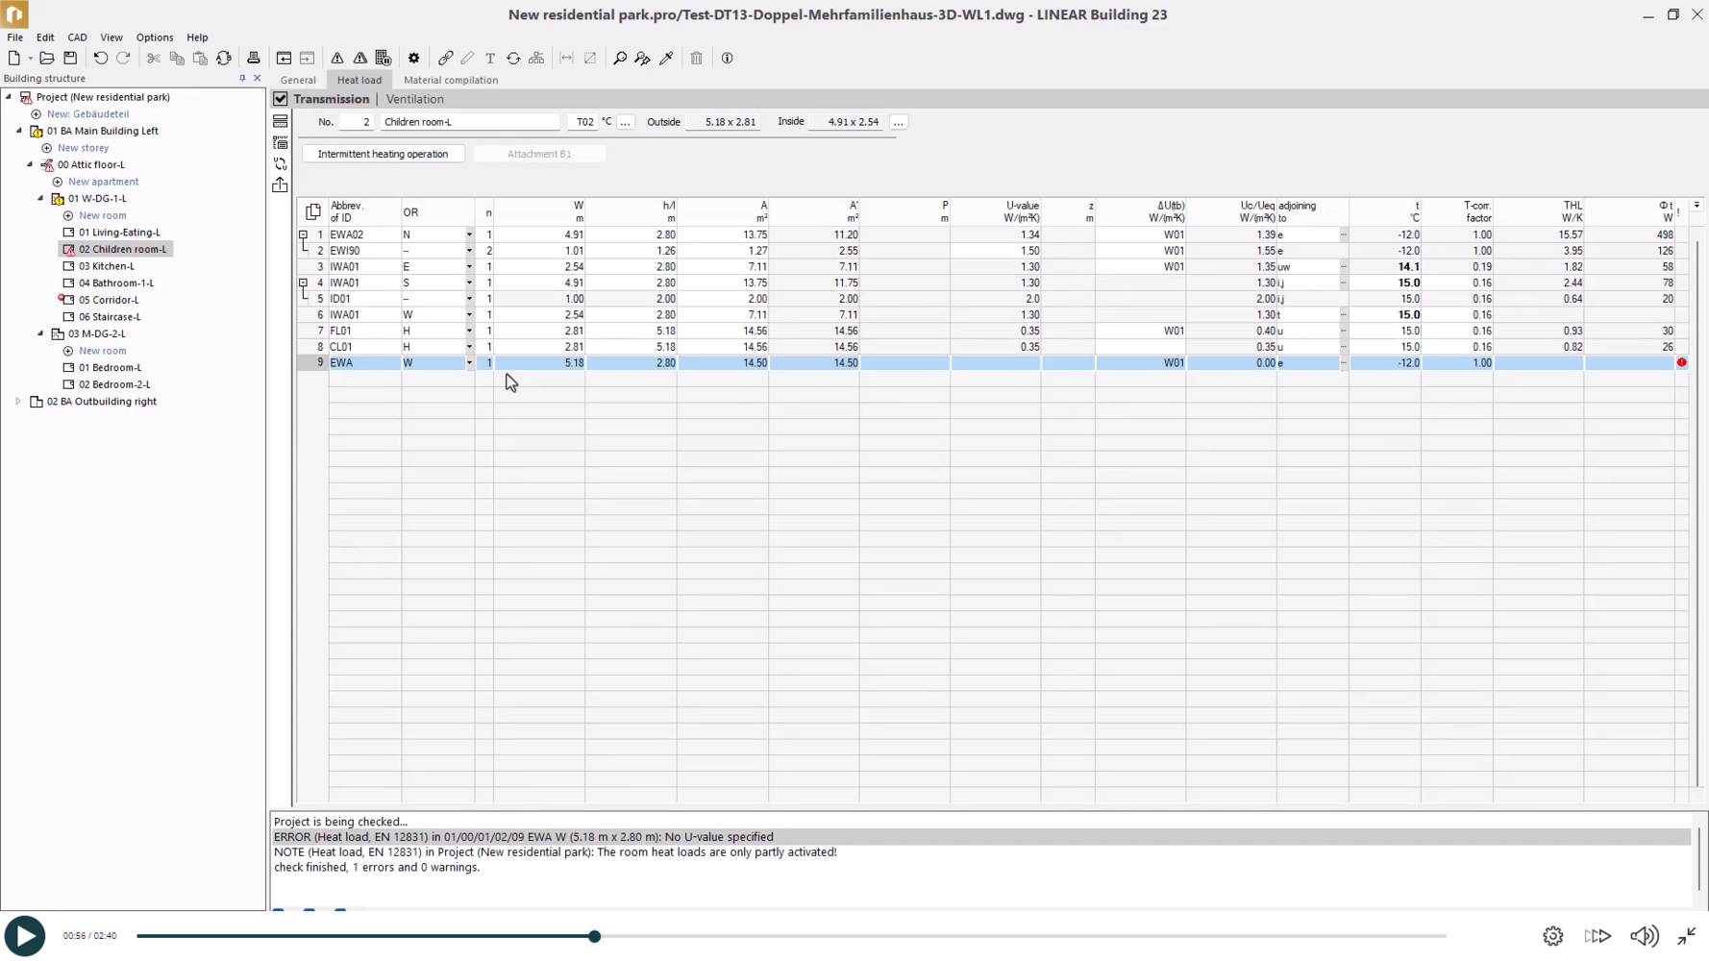Switch to the Ventilation section
Screen dimensions: 1709x961
(414, 99)
